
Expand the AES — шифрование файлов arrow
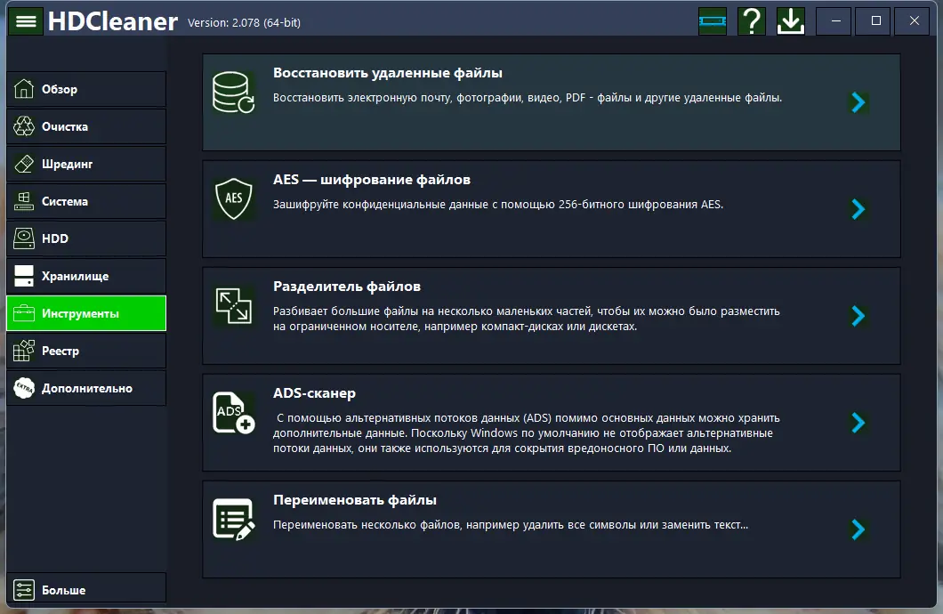click(x=858, y=209)
